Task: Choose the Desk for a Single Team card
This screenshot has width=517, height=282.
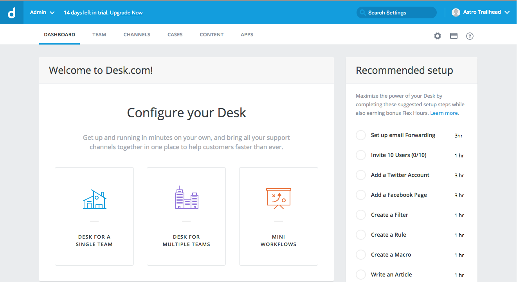Action: pos(94,216)
